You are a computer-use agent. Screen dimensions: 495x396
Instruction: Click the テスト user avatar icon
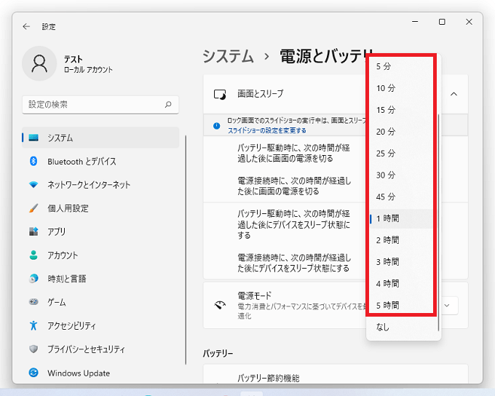point(39,63)
